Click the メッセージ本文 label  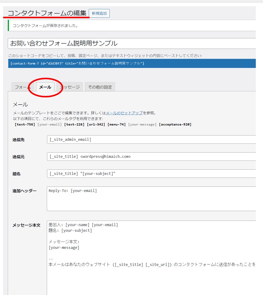click(x=26, y=225)
